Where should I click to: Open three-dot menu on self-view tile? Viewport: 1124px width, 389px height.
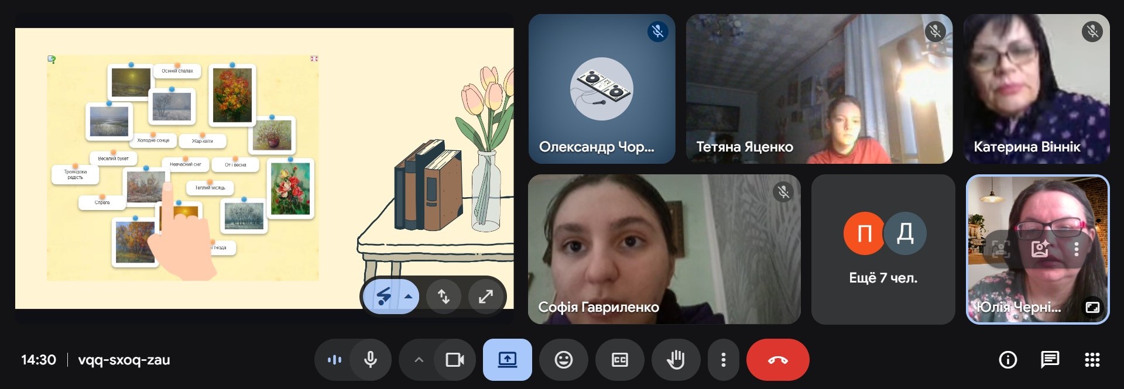1076,249
